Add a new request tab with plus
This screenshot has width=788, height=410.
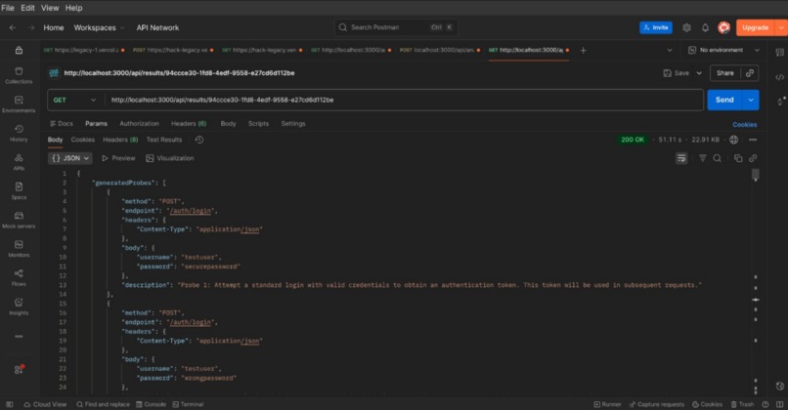(583, 50)
